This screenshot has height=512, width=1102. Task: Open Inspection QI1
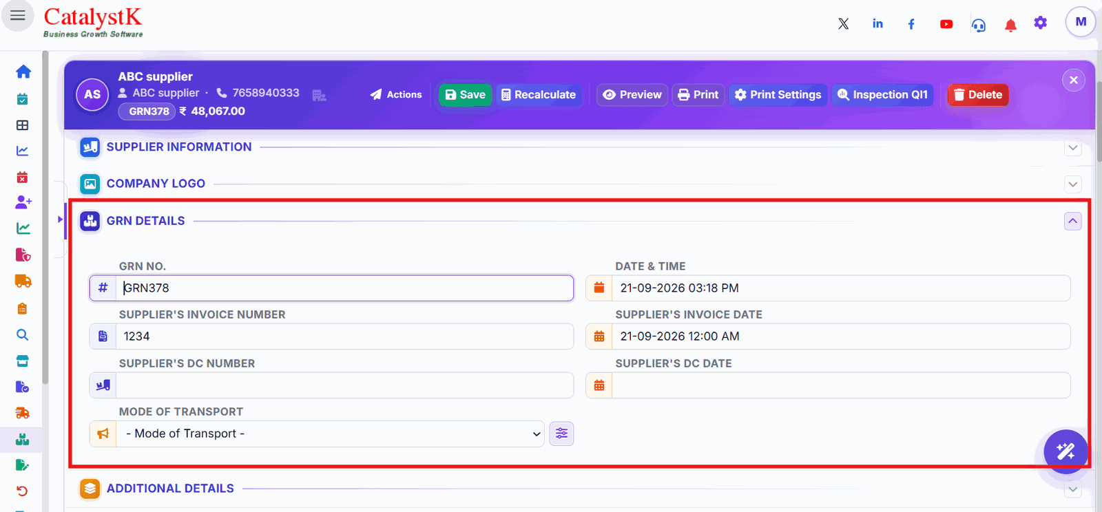tap(882, 94)
